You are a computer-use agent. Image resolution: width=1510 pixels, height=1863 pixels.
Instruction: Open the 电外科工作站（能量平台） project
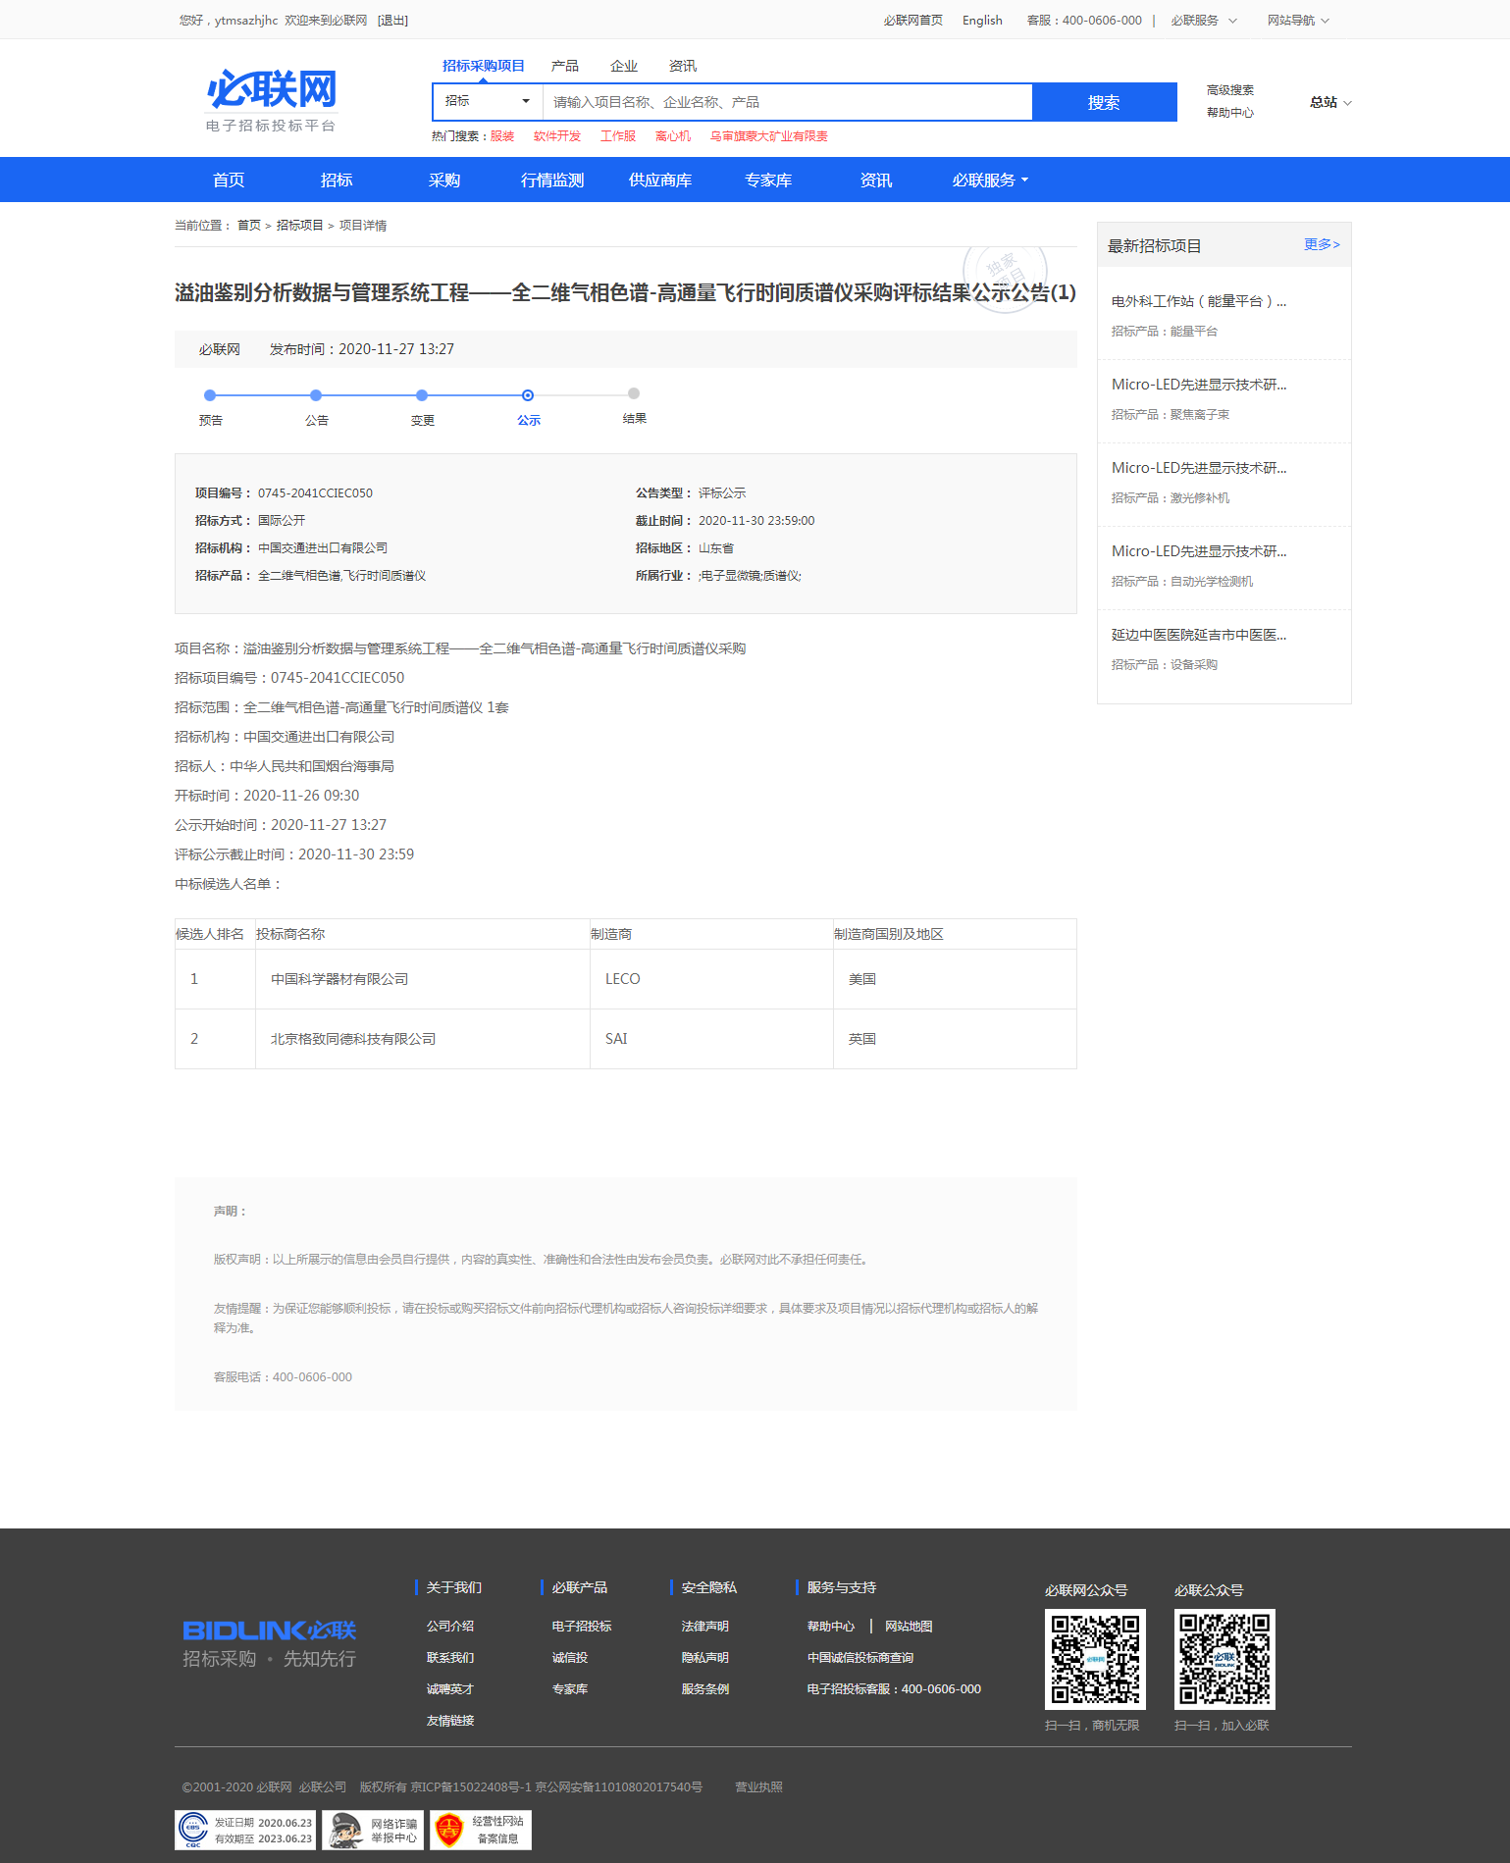click(1199, 301)
